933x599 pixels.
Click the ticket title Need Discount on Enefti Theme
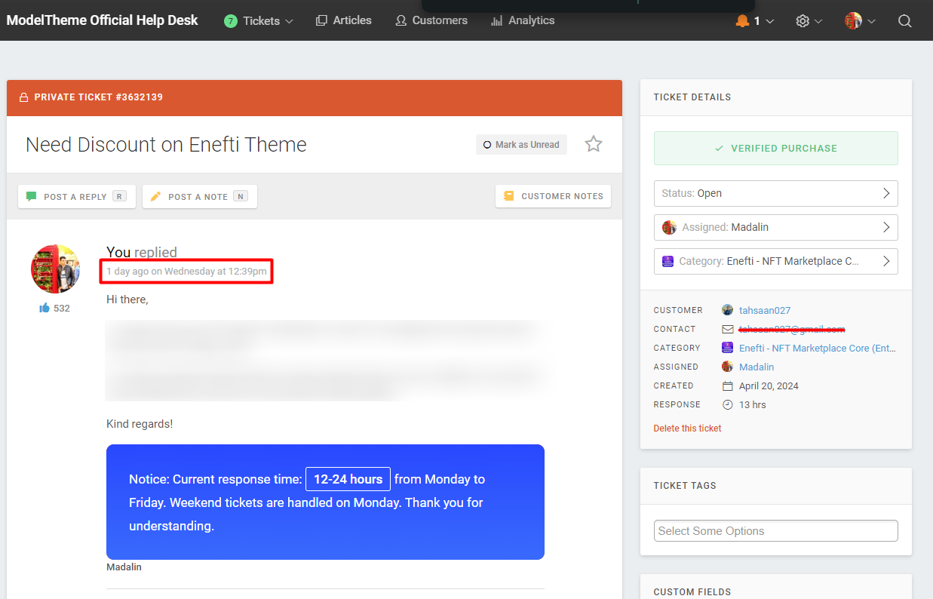click(x=166, y=145)
